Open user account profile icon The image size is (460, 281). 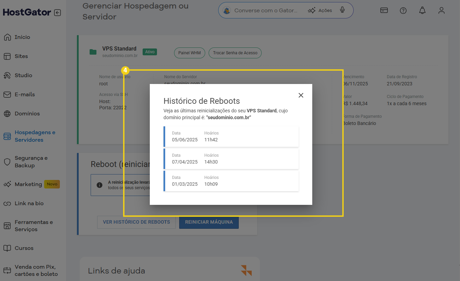pyautogui.click(x=442, y=11)
